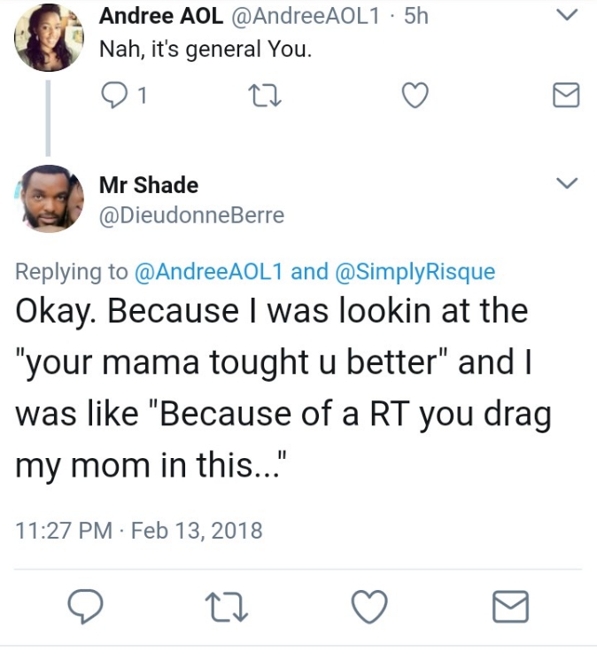Open Andree AOL's profile picture
597x668 pixels.
[x=49, y=38]
